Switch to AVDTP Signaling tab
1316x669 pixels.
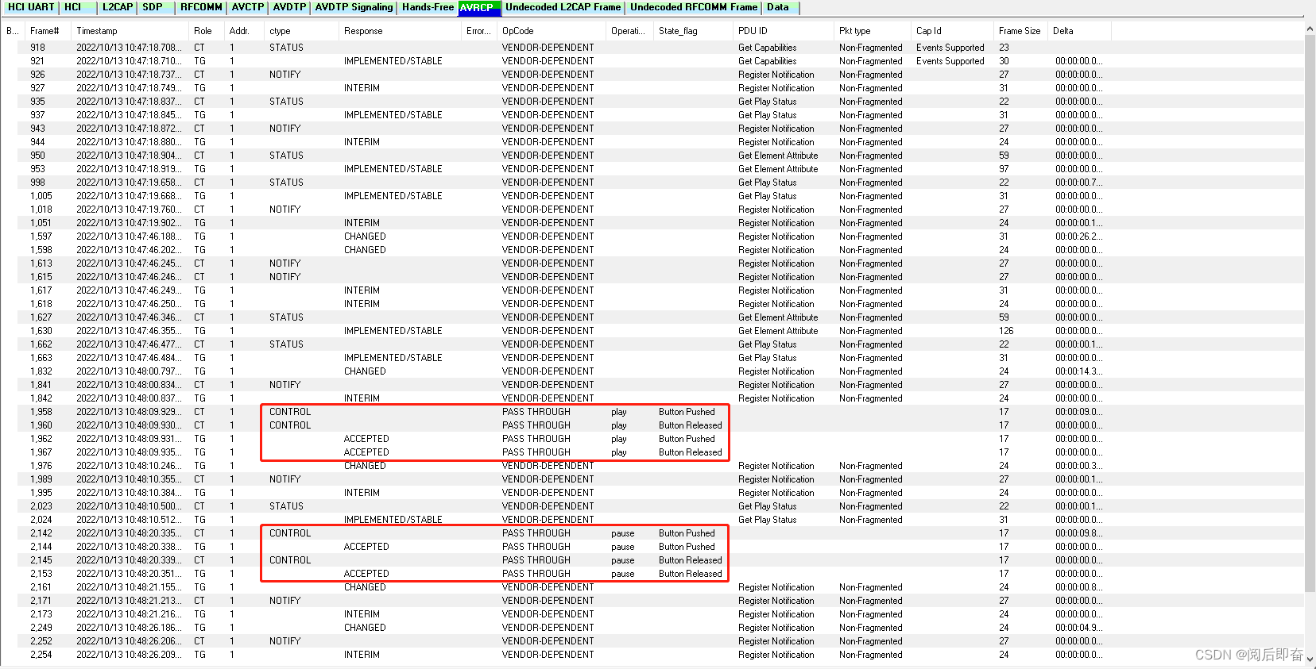point(354,7)
